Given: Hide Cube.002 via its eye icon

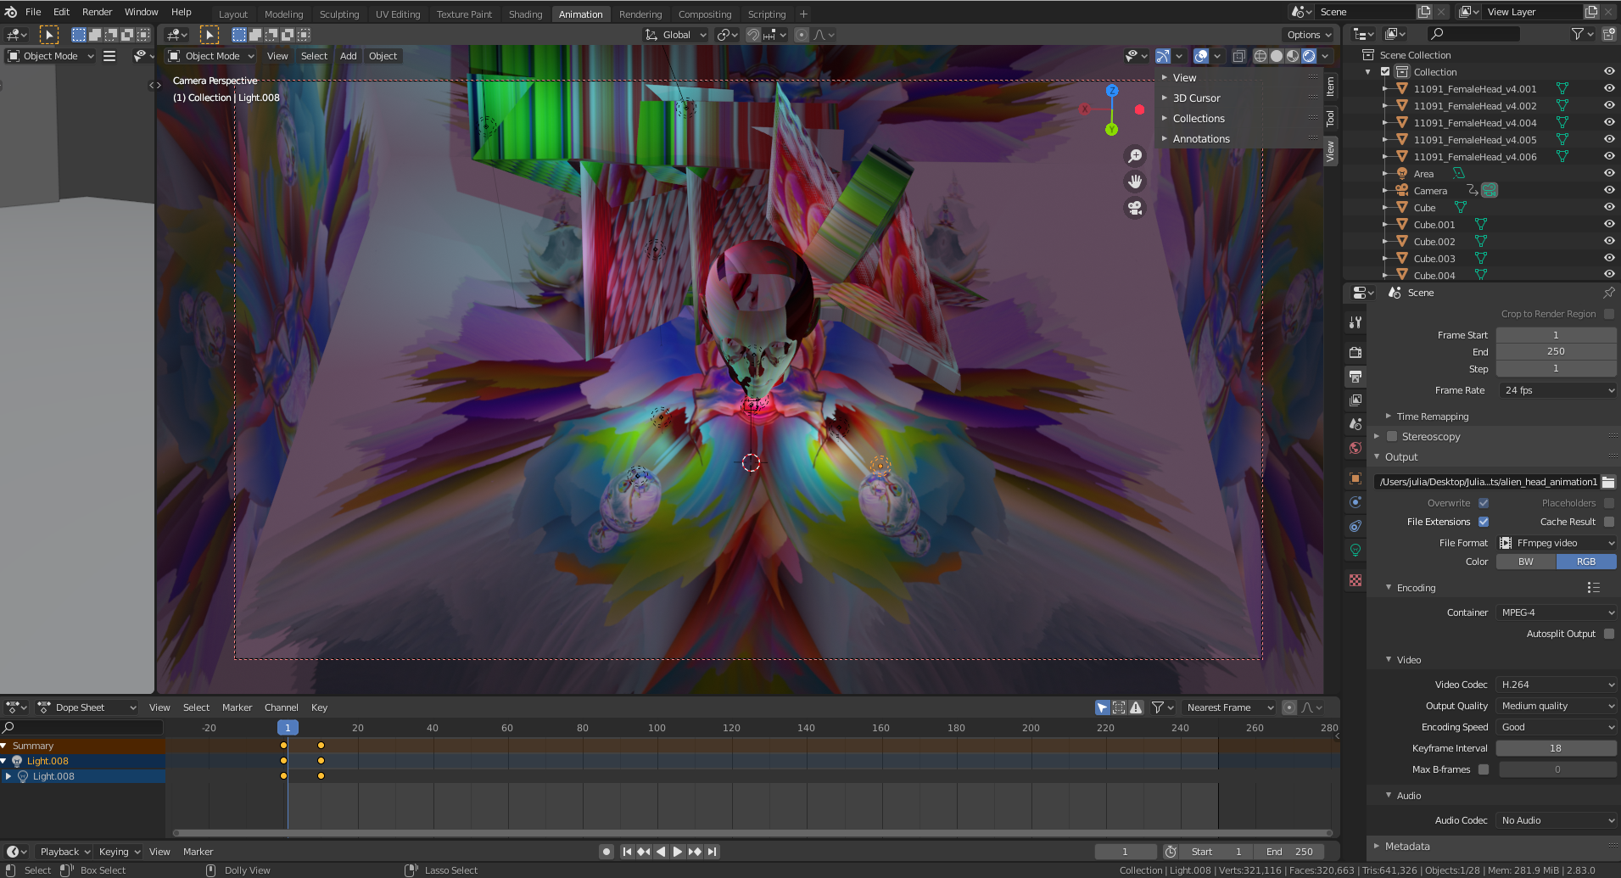Looking at the screenshot, I should 1609,241.
